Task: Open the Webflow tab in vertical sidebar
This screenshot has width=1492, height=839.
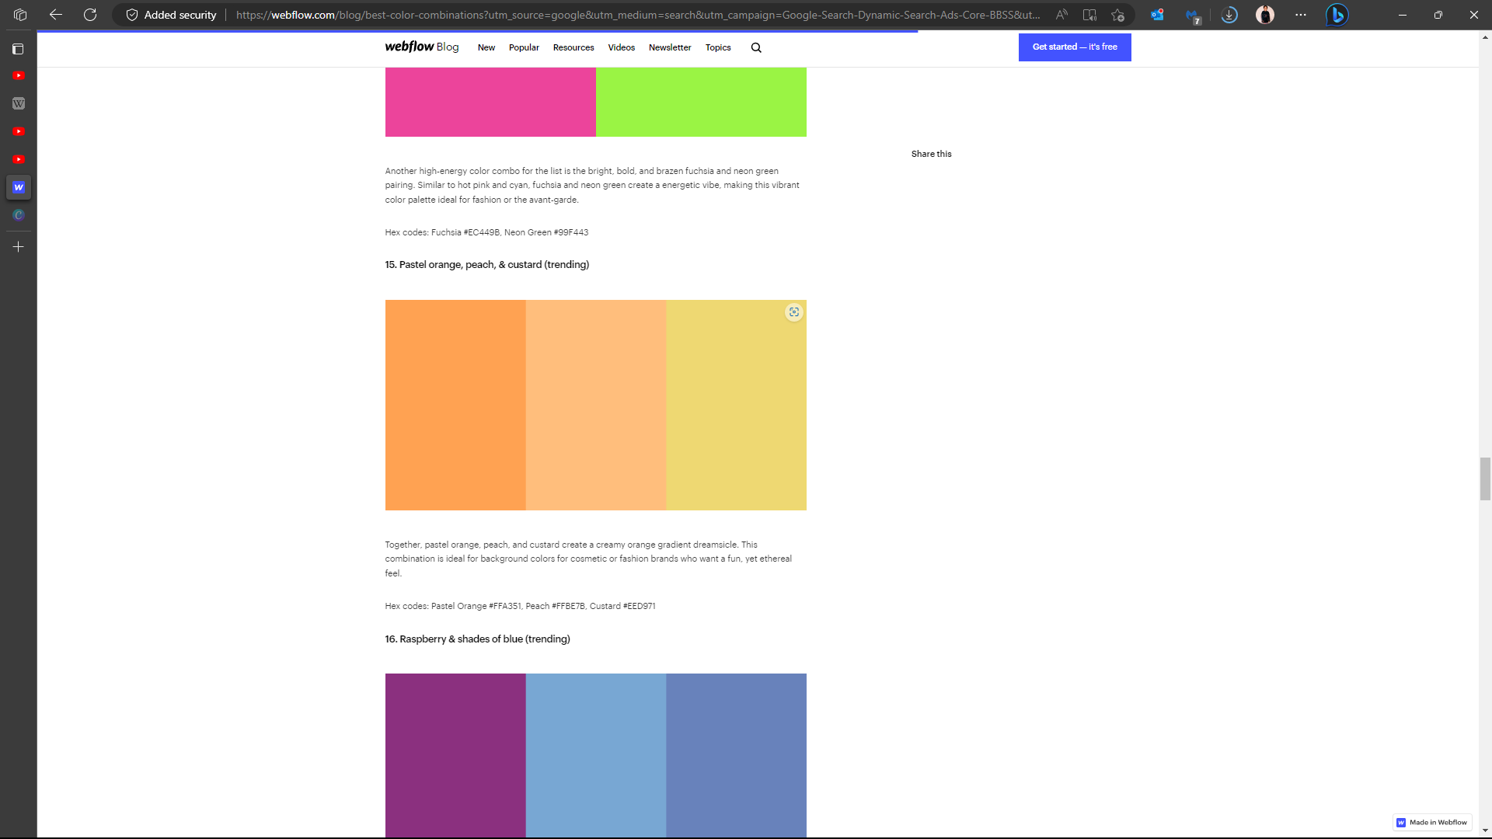Action: pos(19,187)
